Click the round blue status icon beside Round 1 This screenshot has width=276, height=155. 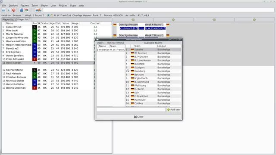click(48, 15)
